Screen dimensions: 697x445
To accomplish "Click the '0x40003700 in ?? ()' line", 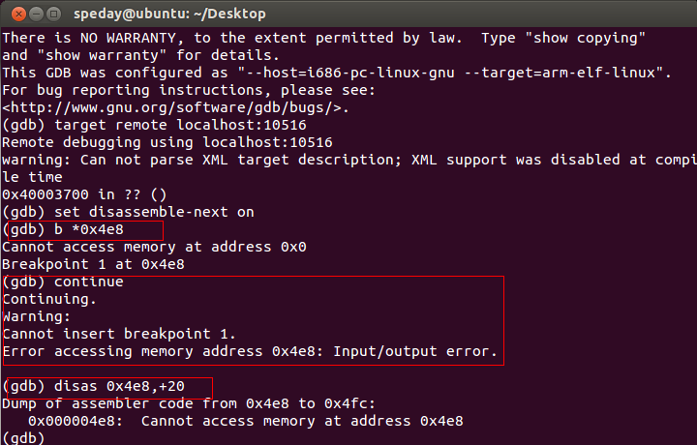I will pos(84,194).
